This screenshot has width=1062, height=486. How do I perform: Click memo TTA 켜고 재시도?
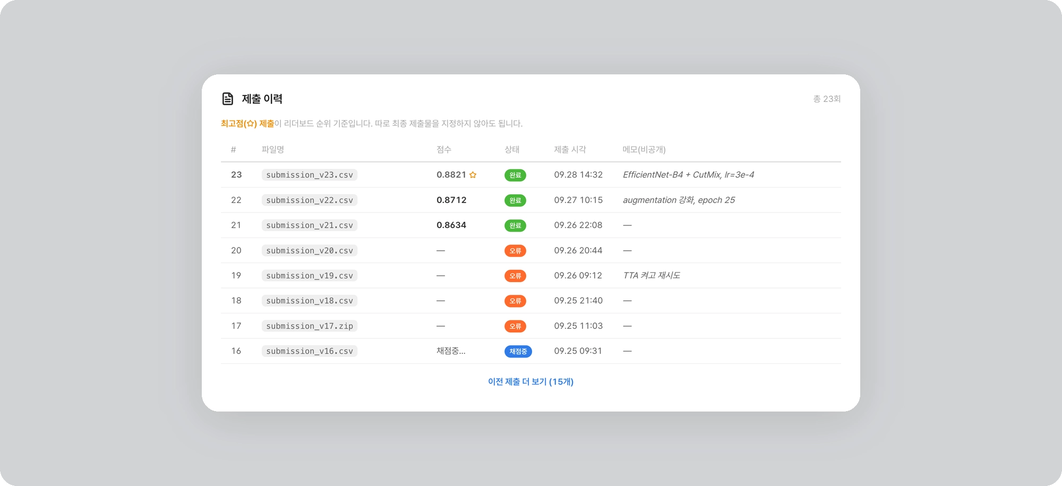click(652, 275)
